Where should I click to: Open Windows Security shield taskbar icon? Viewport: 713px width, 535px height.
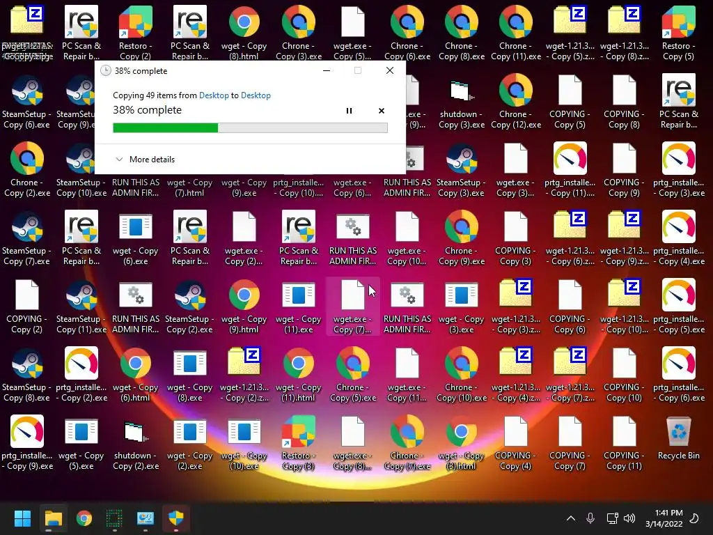(x=176, y=518)
